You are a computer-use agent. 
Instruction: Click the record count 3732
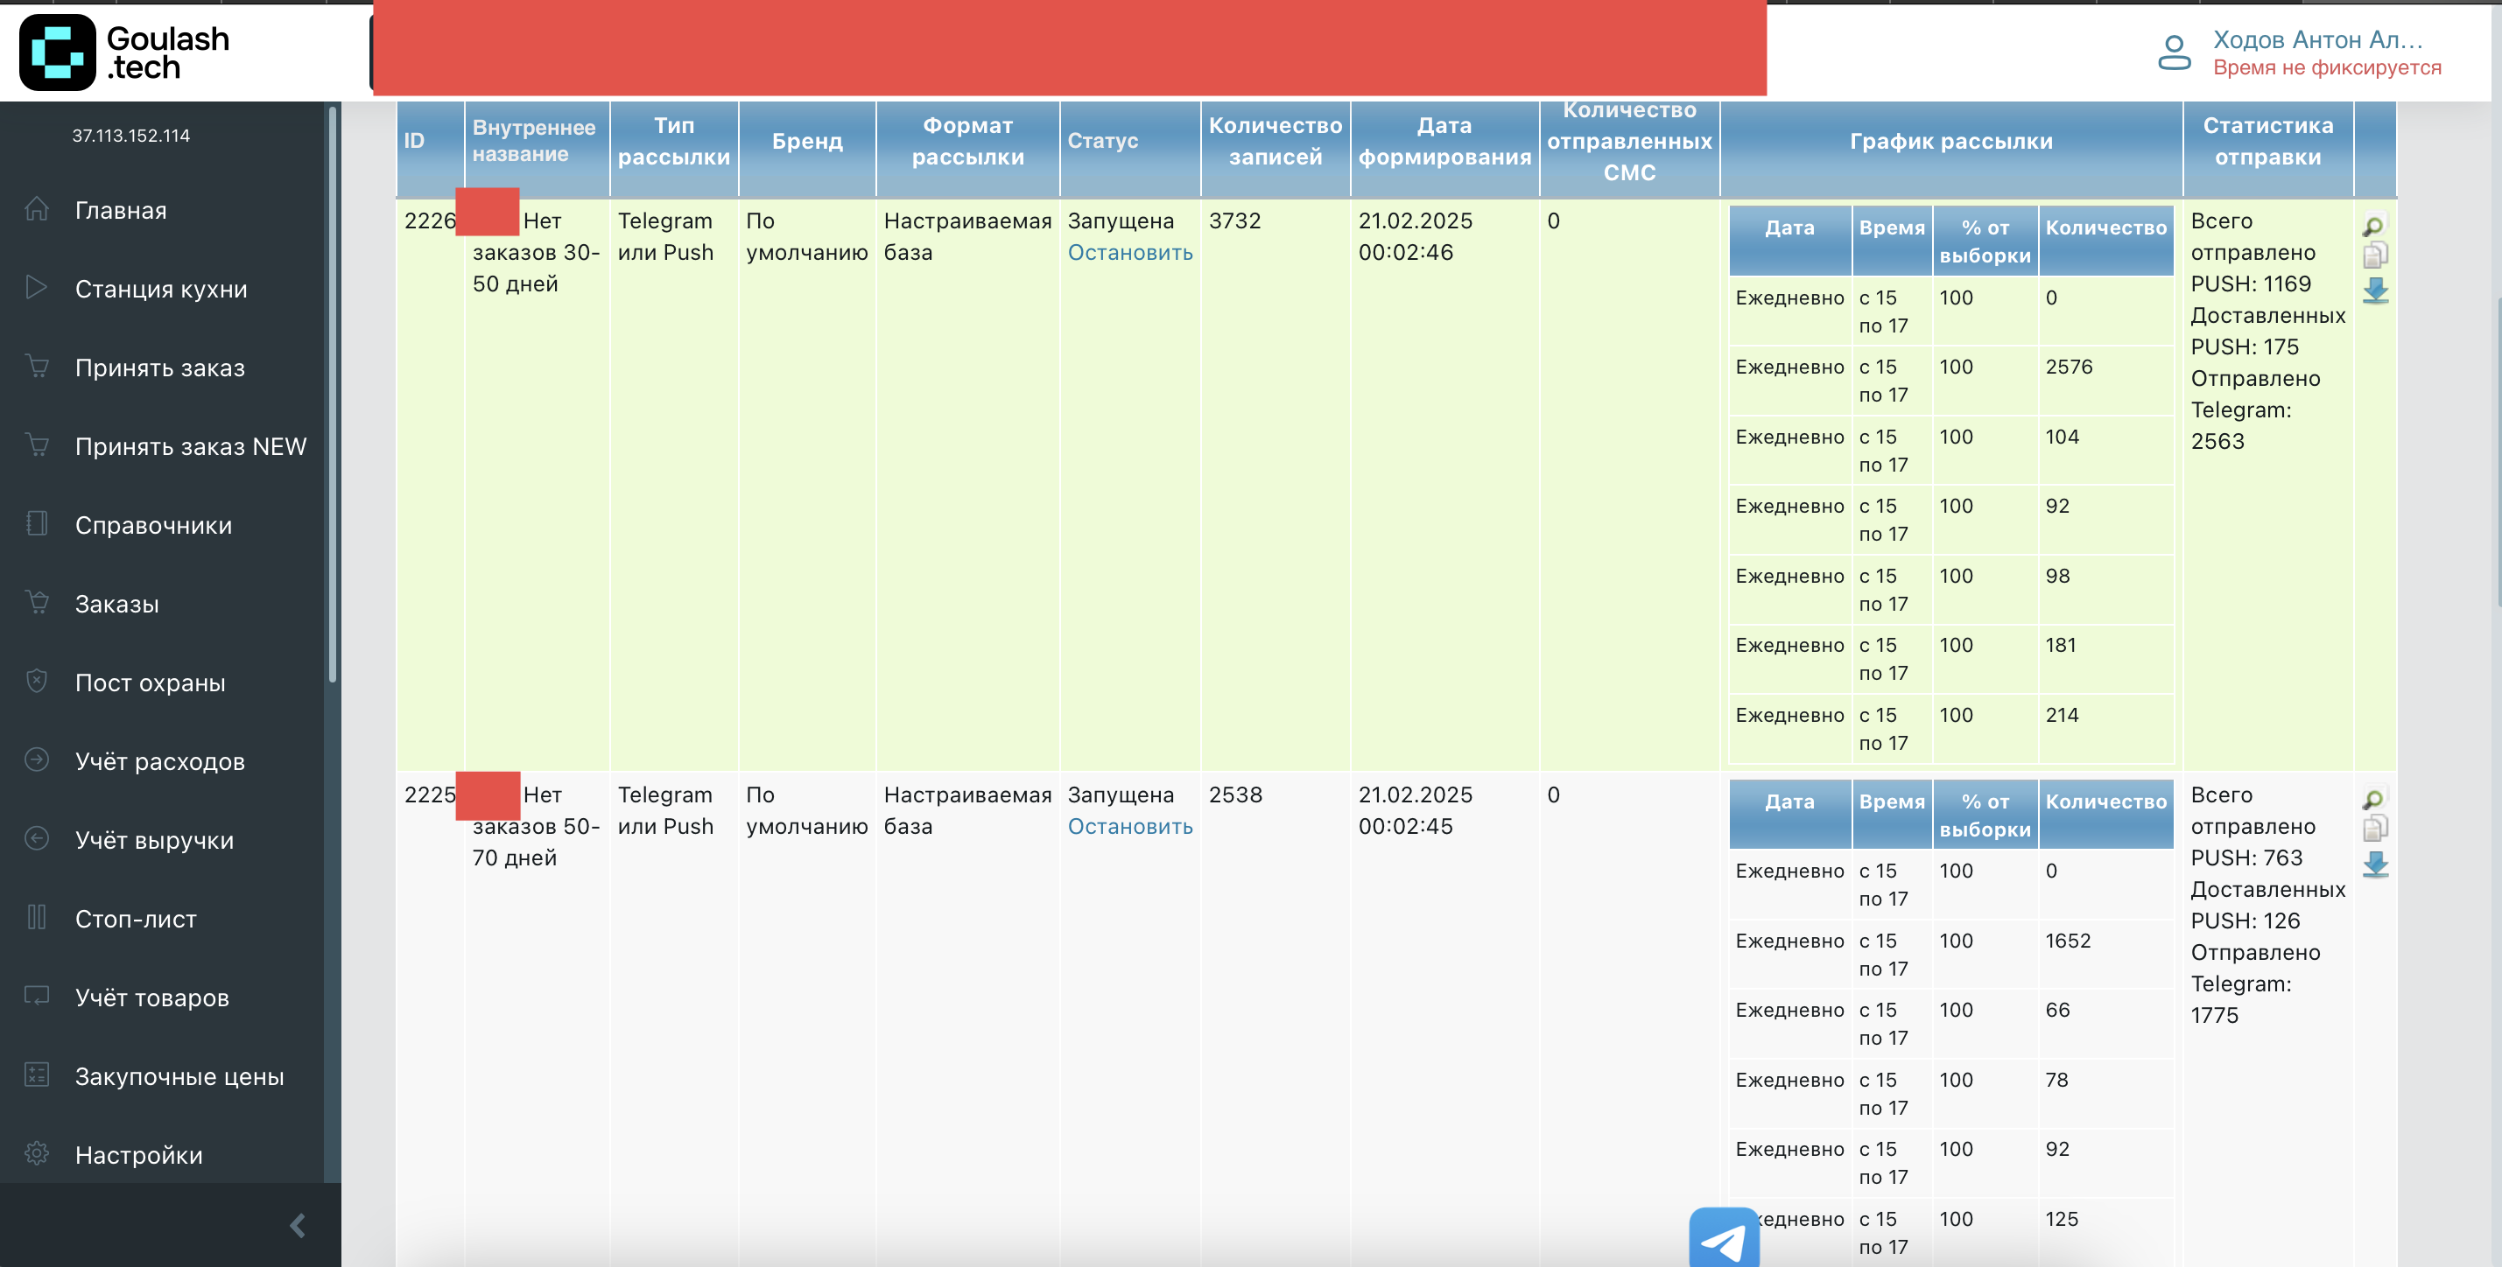[x=1234, y=221]
